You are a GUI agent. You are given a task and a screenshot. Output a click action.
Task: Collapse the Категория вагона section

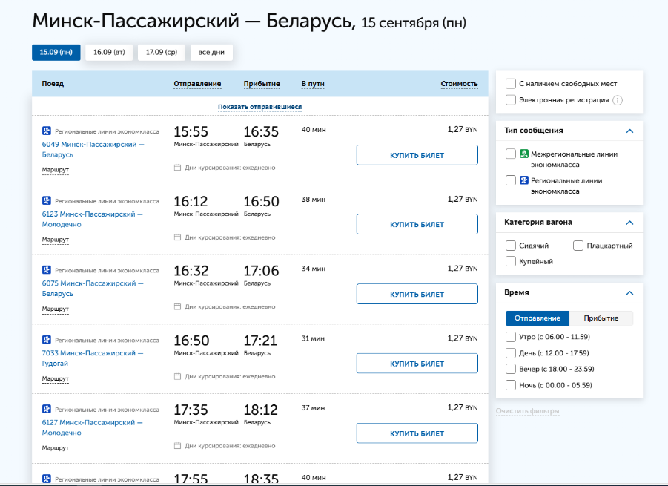[629, 223]
